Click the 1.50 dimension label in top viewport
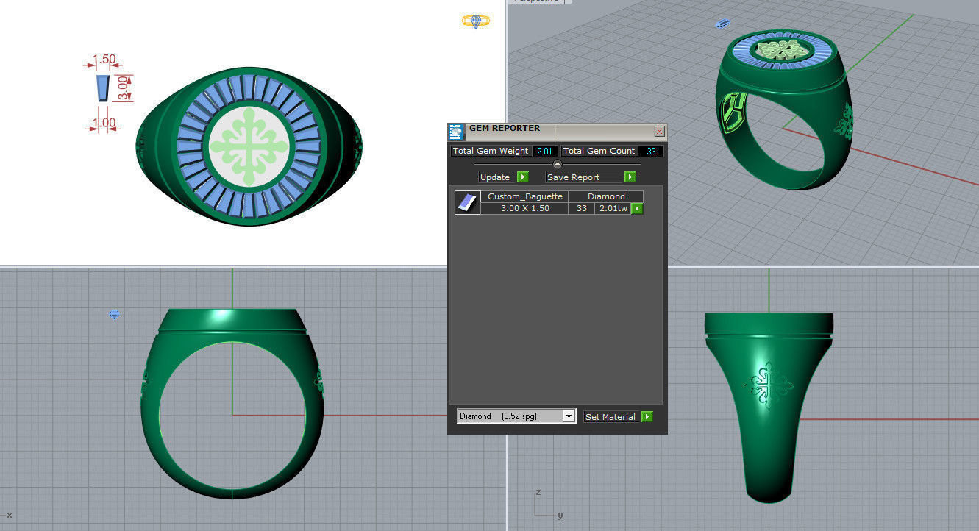Image resolution: width=979 pixels, height=531 pixels. click(x=104, y=59)
